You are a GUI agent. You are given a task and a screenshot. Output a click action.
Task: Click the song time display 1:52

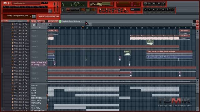[x=74, y=4]
